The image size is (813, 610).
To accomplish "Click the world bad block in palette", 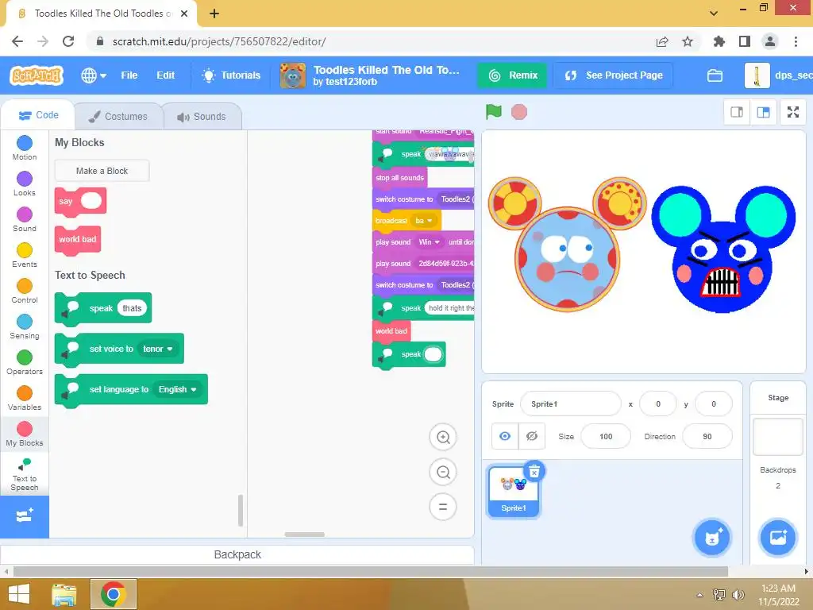I will click(x=78, y=240).
